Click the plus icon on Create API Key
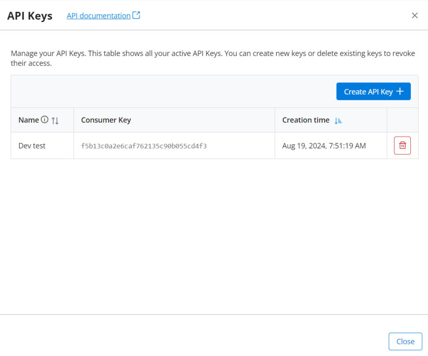Image resolution: width=428 pixels, height=356 pixels. pyautogui.click(x=400, y=91)
